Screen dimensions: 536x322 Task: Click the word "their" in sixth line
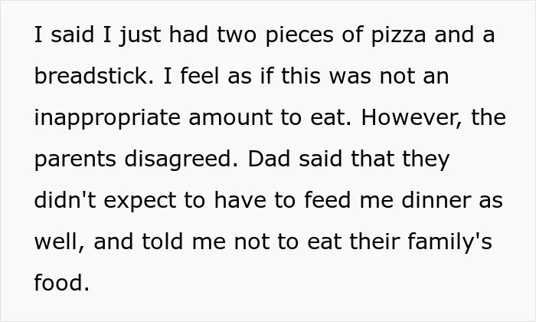(x=374, y=241)
